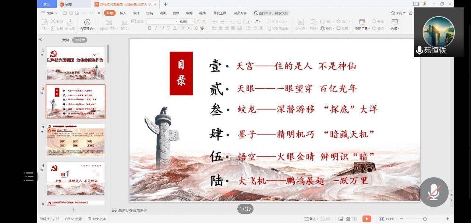Screen dimensions: 471x223
Task: Open the 动画 animation tab
Action: tap(163, 13)
